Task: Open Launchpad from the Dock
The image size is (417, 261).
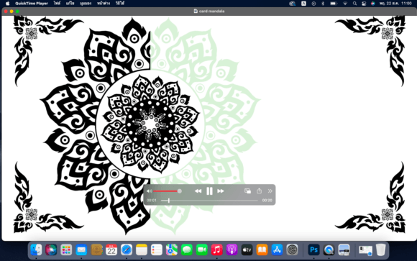Action: click(66, 249)
